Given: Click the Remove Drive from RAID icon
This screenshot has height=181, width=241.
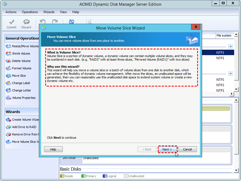Looking at the screenshot, I should (8, 134).
